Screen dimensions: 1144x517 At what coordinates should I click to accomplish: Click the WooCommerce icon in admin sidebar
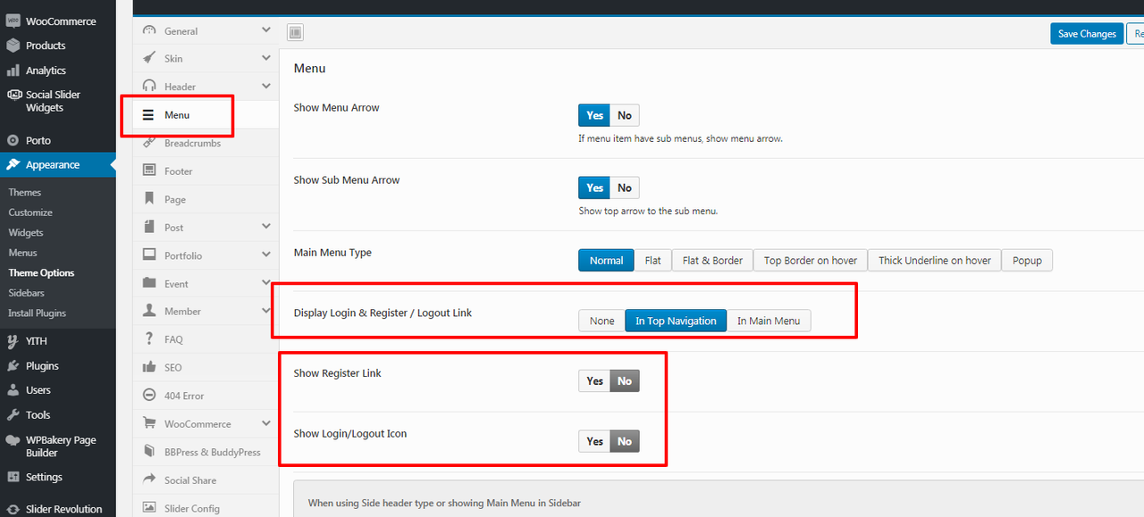[x=13, y=21]
